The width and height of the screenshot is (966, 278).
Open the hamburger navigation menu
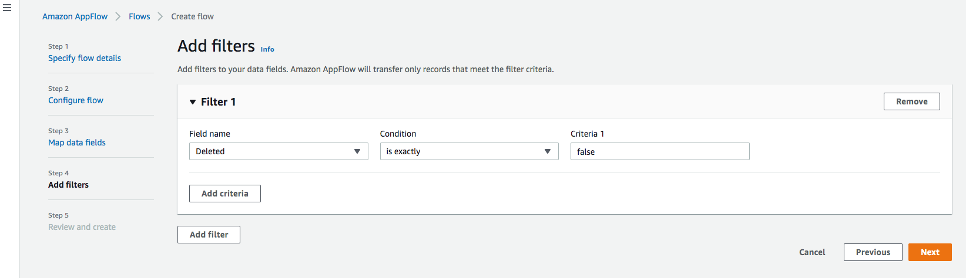pyautogui.click(x=7, y=8)
